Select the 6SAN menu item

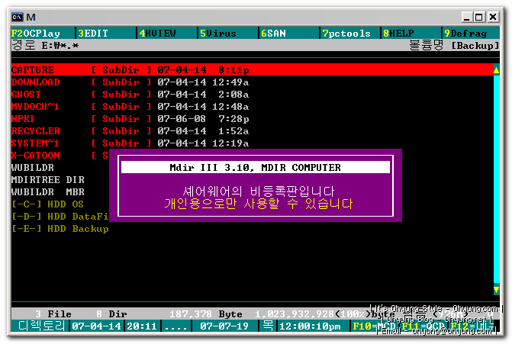(x=273, y=34)
